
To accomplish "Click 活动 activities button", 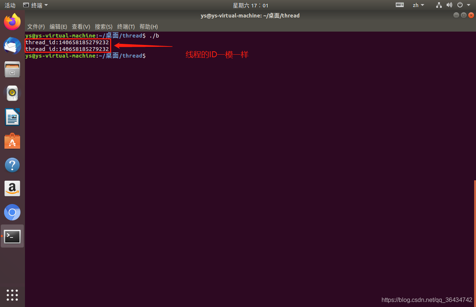I will (10, 5).
